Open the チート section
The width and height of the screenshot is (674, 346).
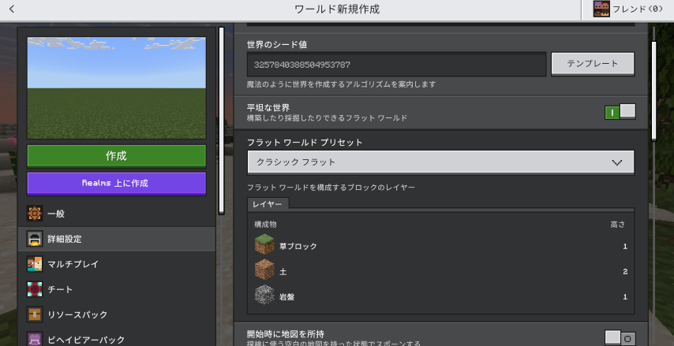(x=117, y=289)
